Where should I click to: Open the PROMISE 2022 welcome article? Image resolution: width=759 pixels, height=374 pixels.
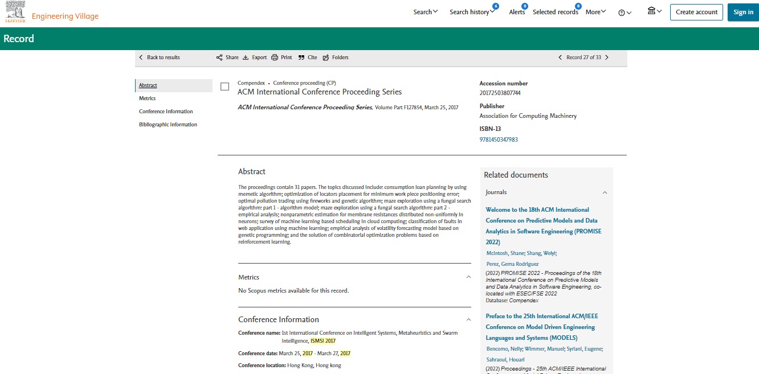pyautogui.click(x=544, y=226)
